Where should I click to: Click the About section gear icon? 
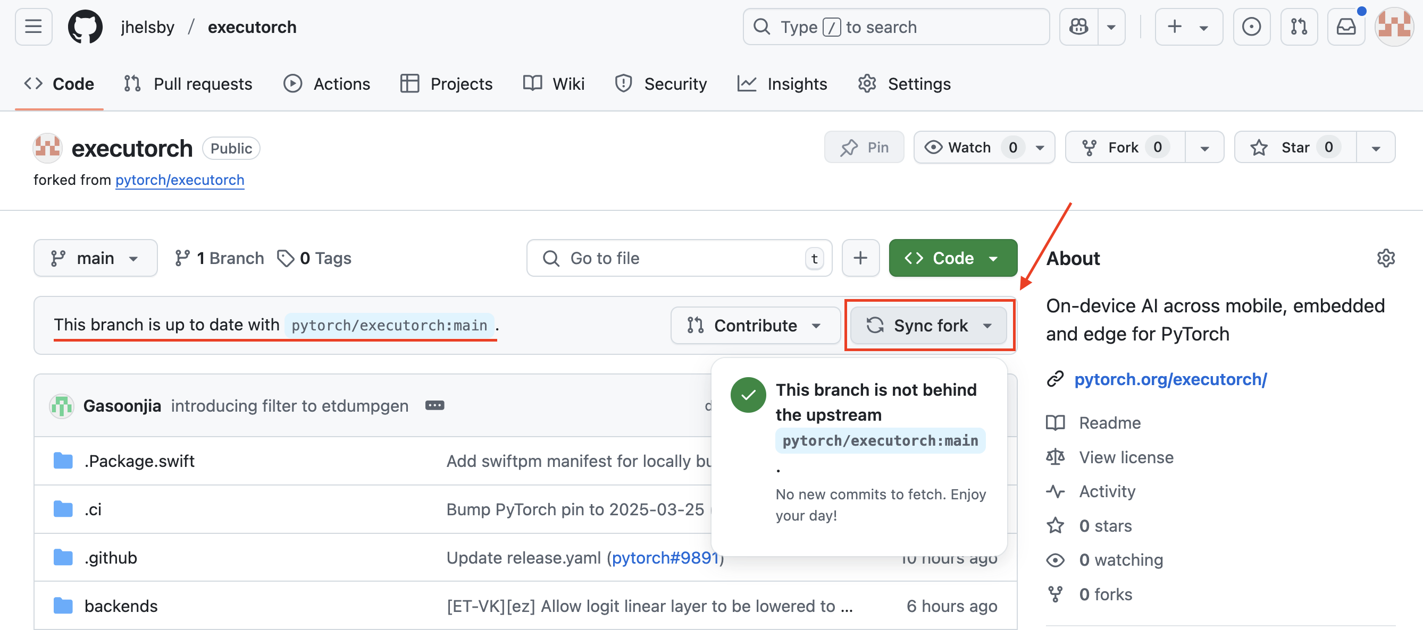point(1385,258)
